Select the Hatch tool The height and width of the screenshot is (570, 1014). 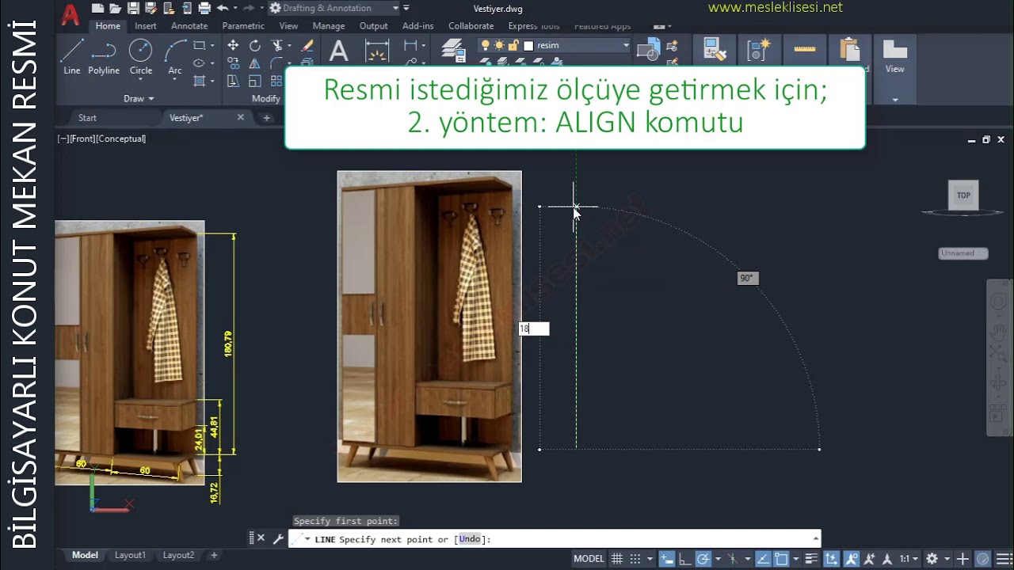coord(199,81)
